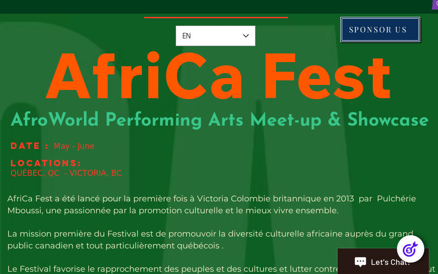The height and width of the screenshot is (274, 438).
Task: Click the May - June date text
Action: [x=74, y=146]
